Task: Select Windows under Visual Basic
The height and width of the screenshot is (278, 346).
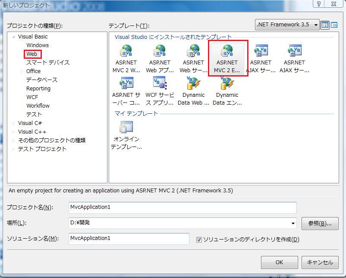Action: point(38,45)
